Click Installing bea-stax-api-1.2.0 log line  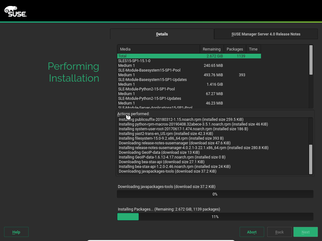[175, 167]
